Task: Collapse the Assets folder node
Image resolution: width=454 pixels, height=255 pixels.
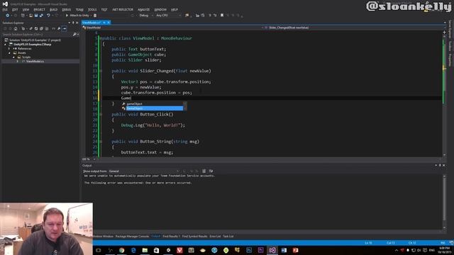Action: coord(9,53)
